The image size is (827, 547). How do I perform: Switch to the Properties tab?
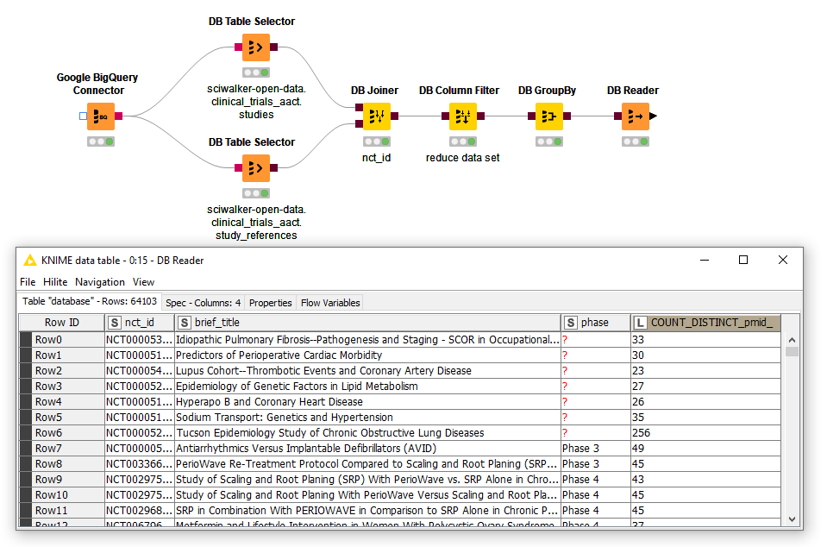coord(271,303)
